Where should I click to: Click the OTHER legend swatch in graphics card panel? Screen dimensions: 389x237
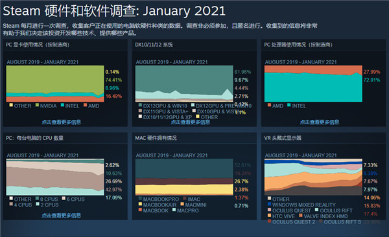(11, 105)
